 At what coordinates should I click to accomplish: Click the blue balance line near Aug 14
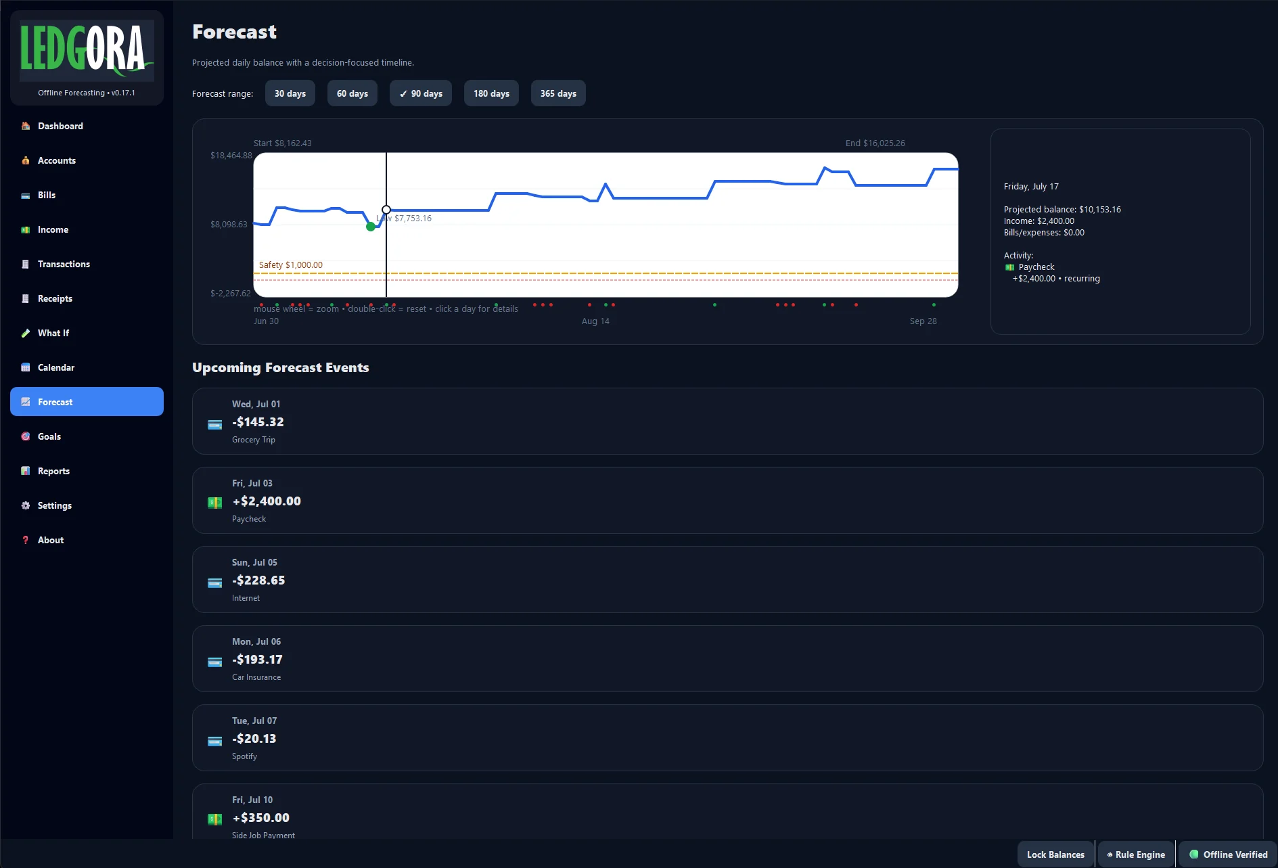(595, 200)
